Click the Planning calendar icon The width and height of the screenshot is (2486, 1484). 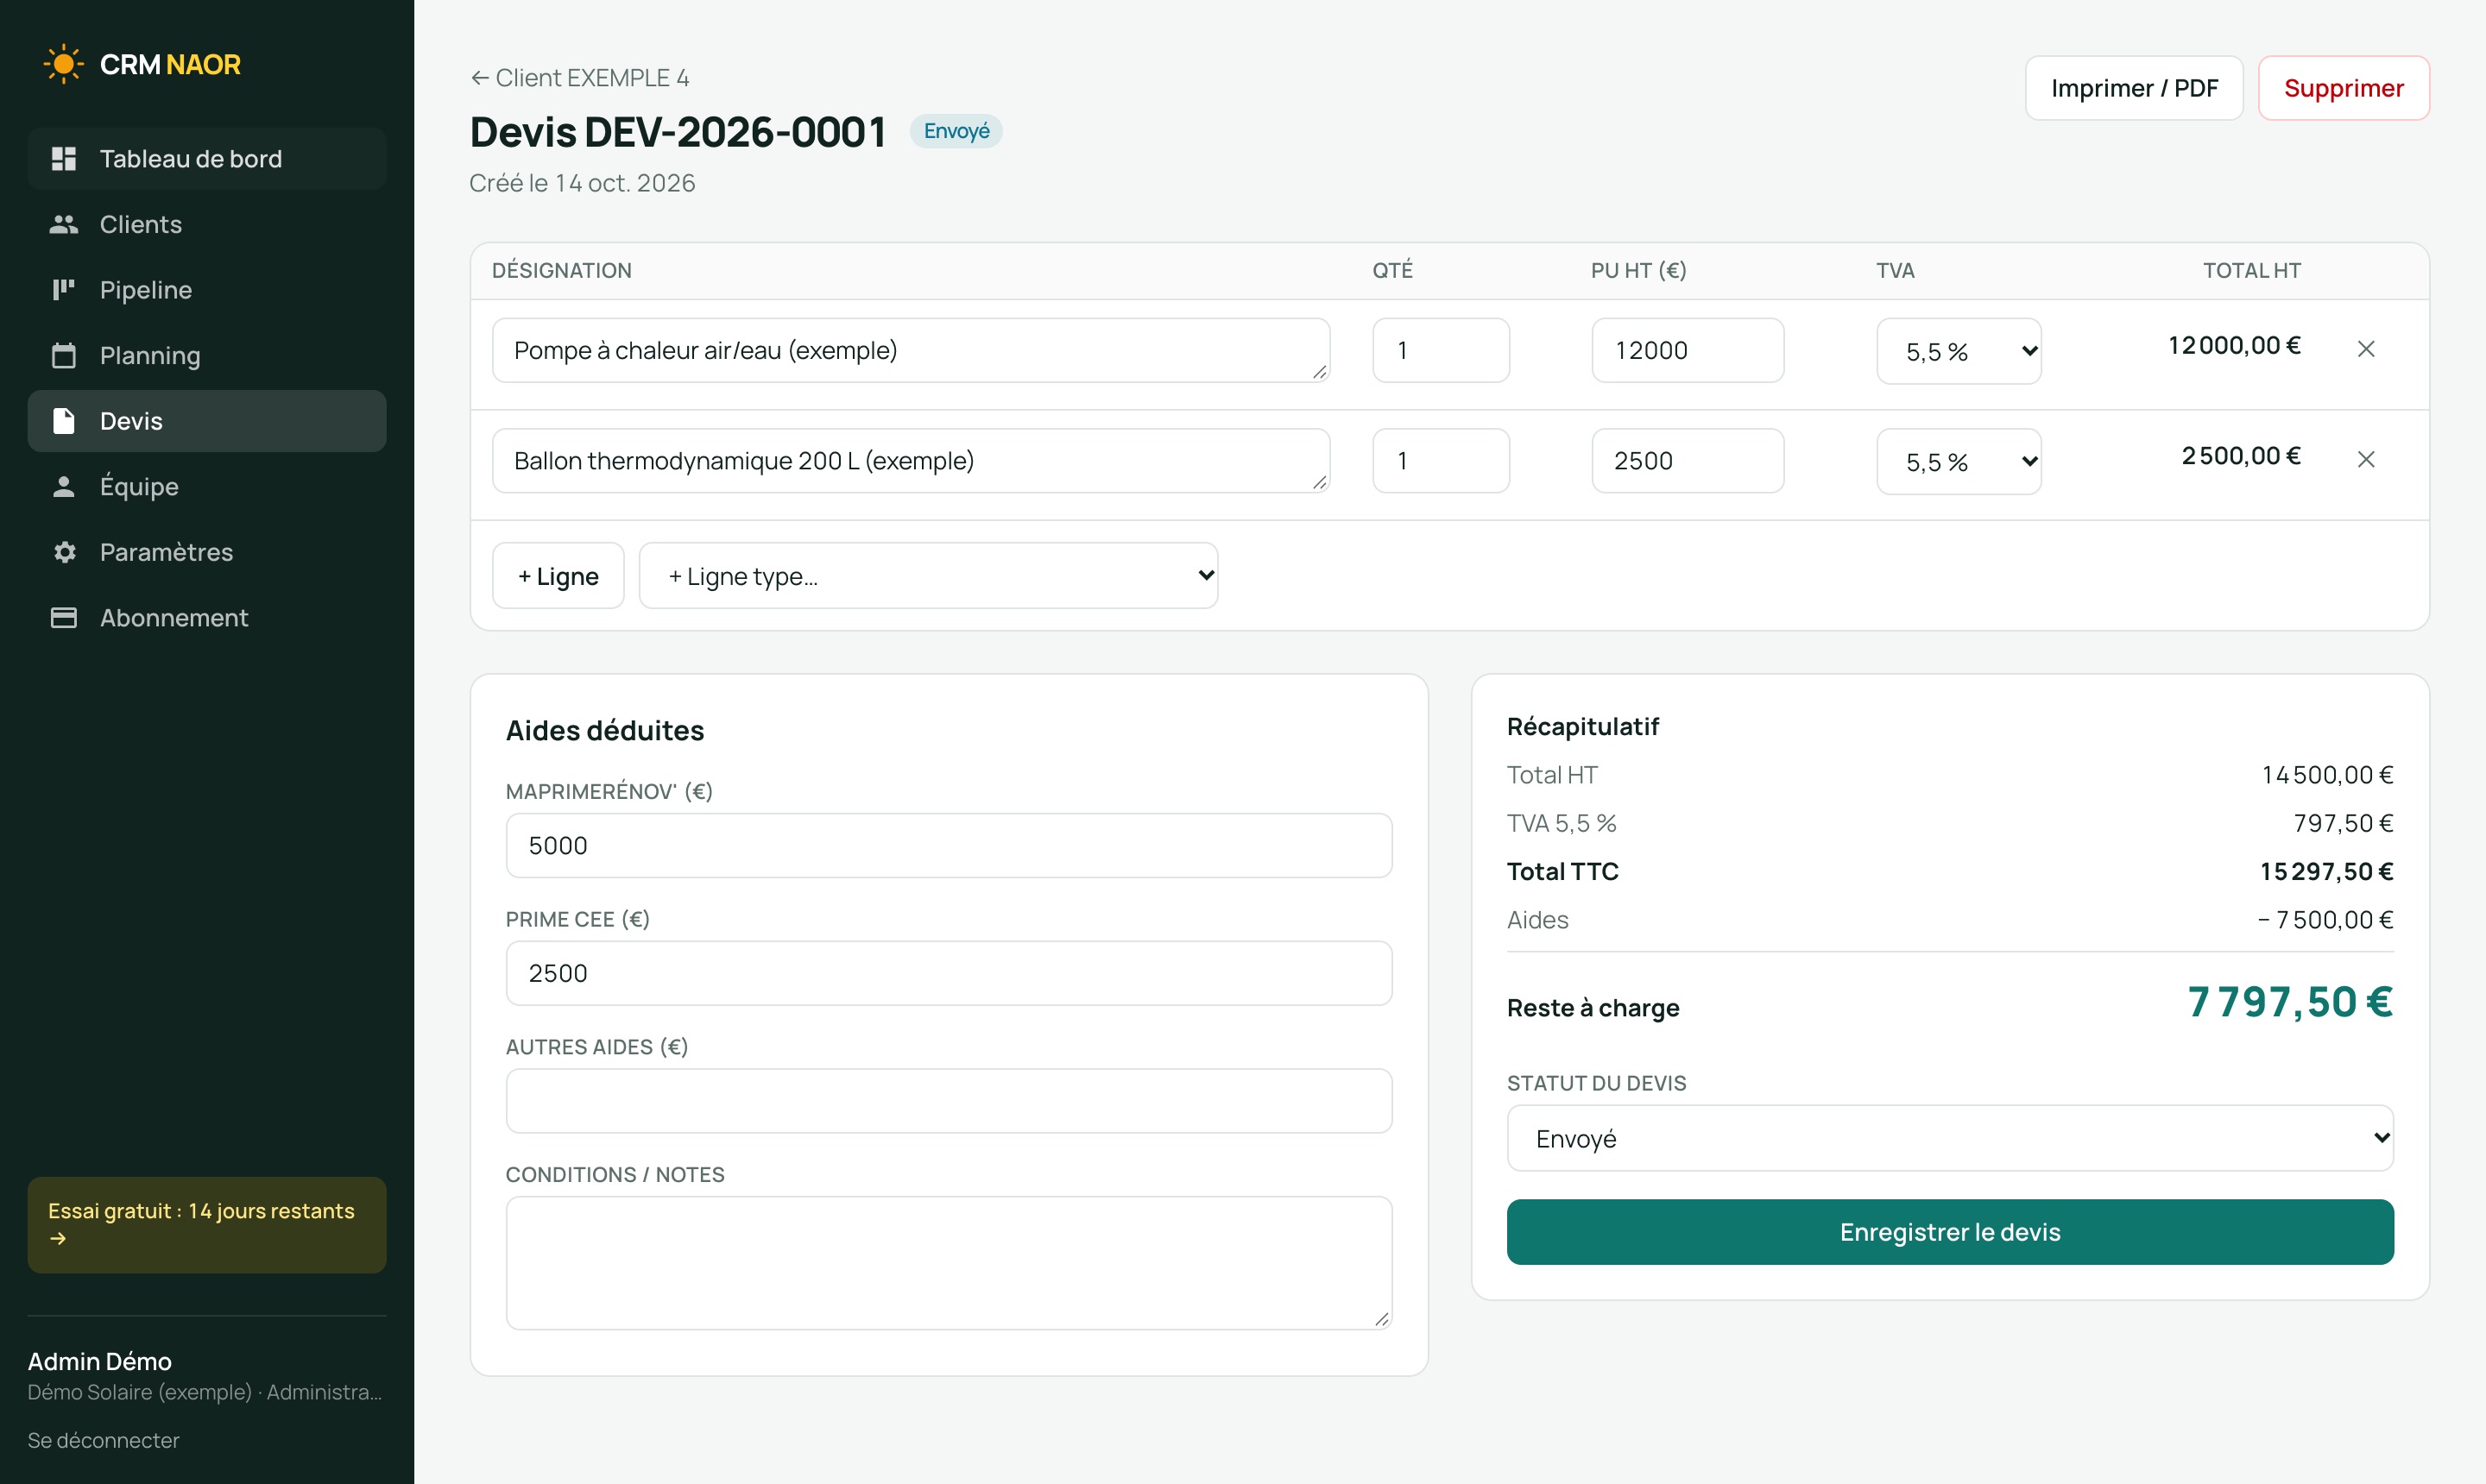pos(64,355)
